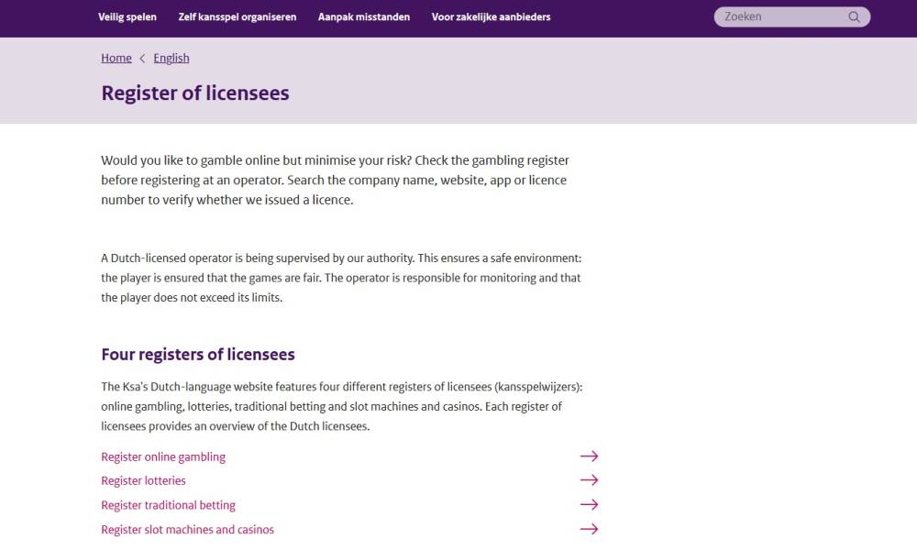Click the arrow beside Register lotteries
The width and height of the screenshot is (917, 550).
(589, 480)
